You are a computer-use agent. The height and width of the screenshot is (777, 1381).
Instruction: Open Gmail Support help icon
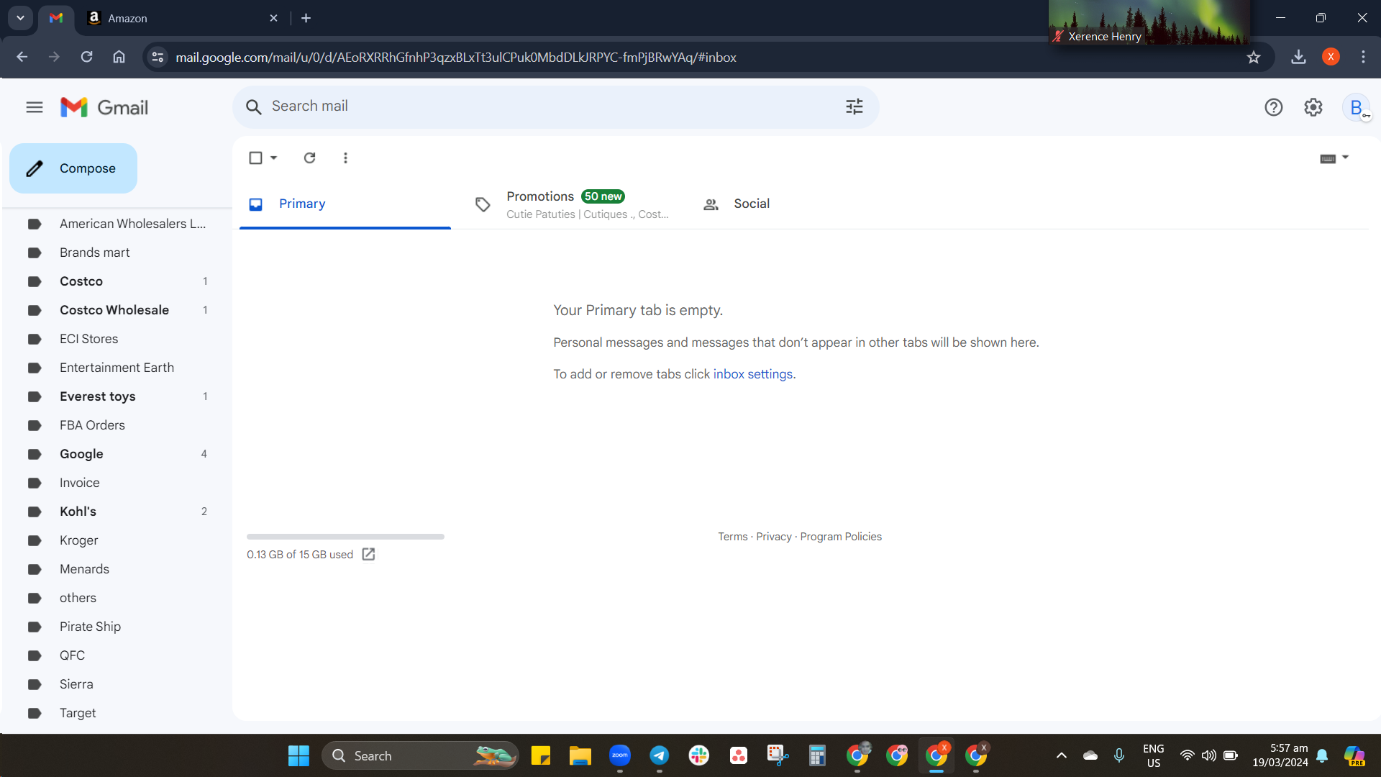1273,107
